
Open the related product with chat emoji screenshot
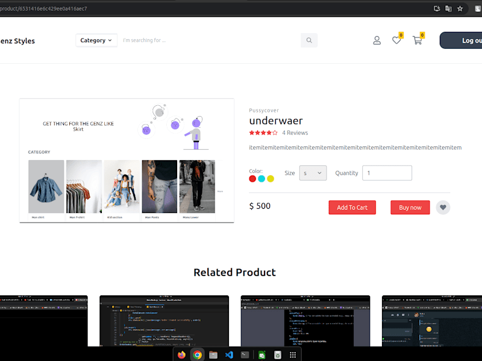[432, 321]
